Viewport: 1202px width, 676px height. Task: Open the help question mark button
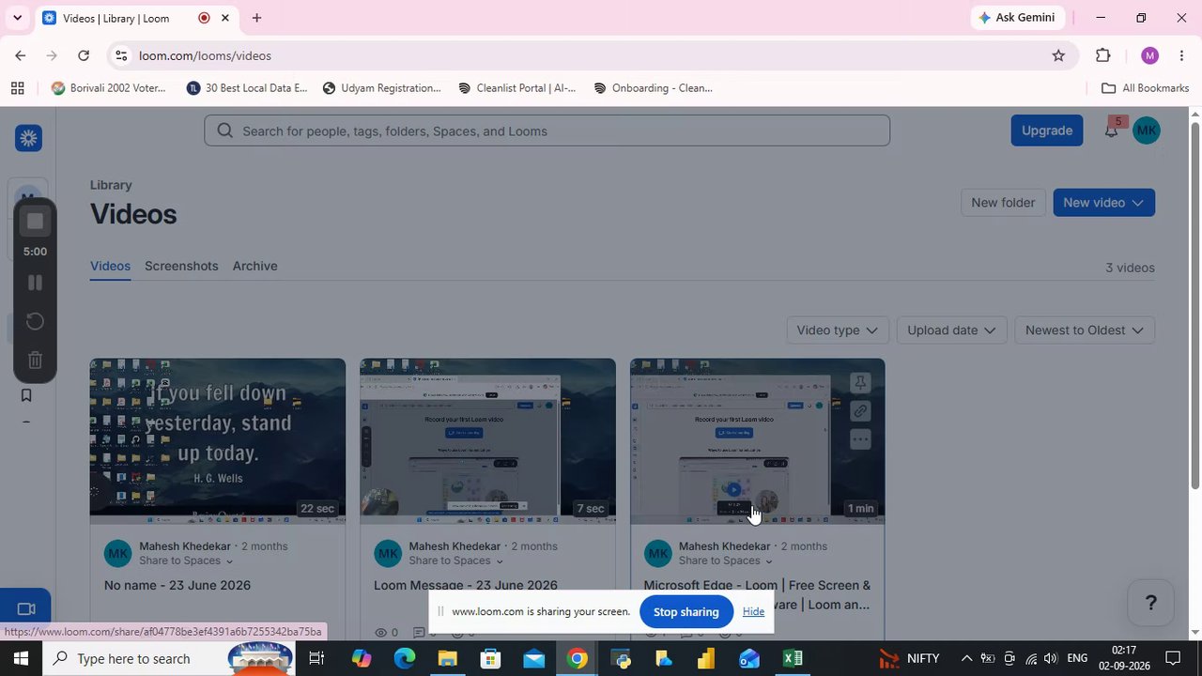(1150, 603)
